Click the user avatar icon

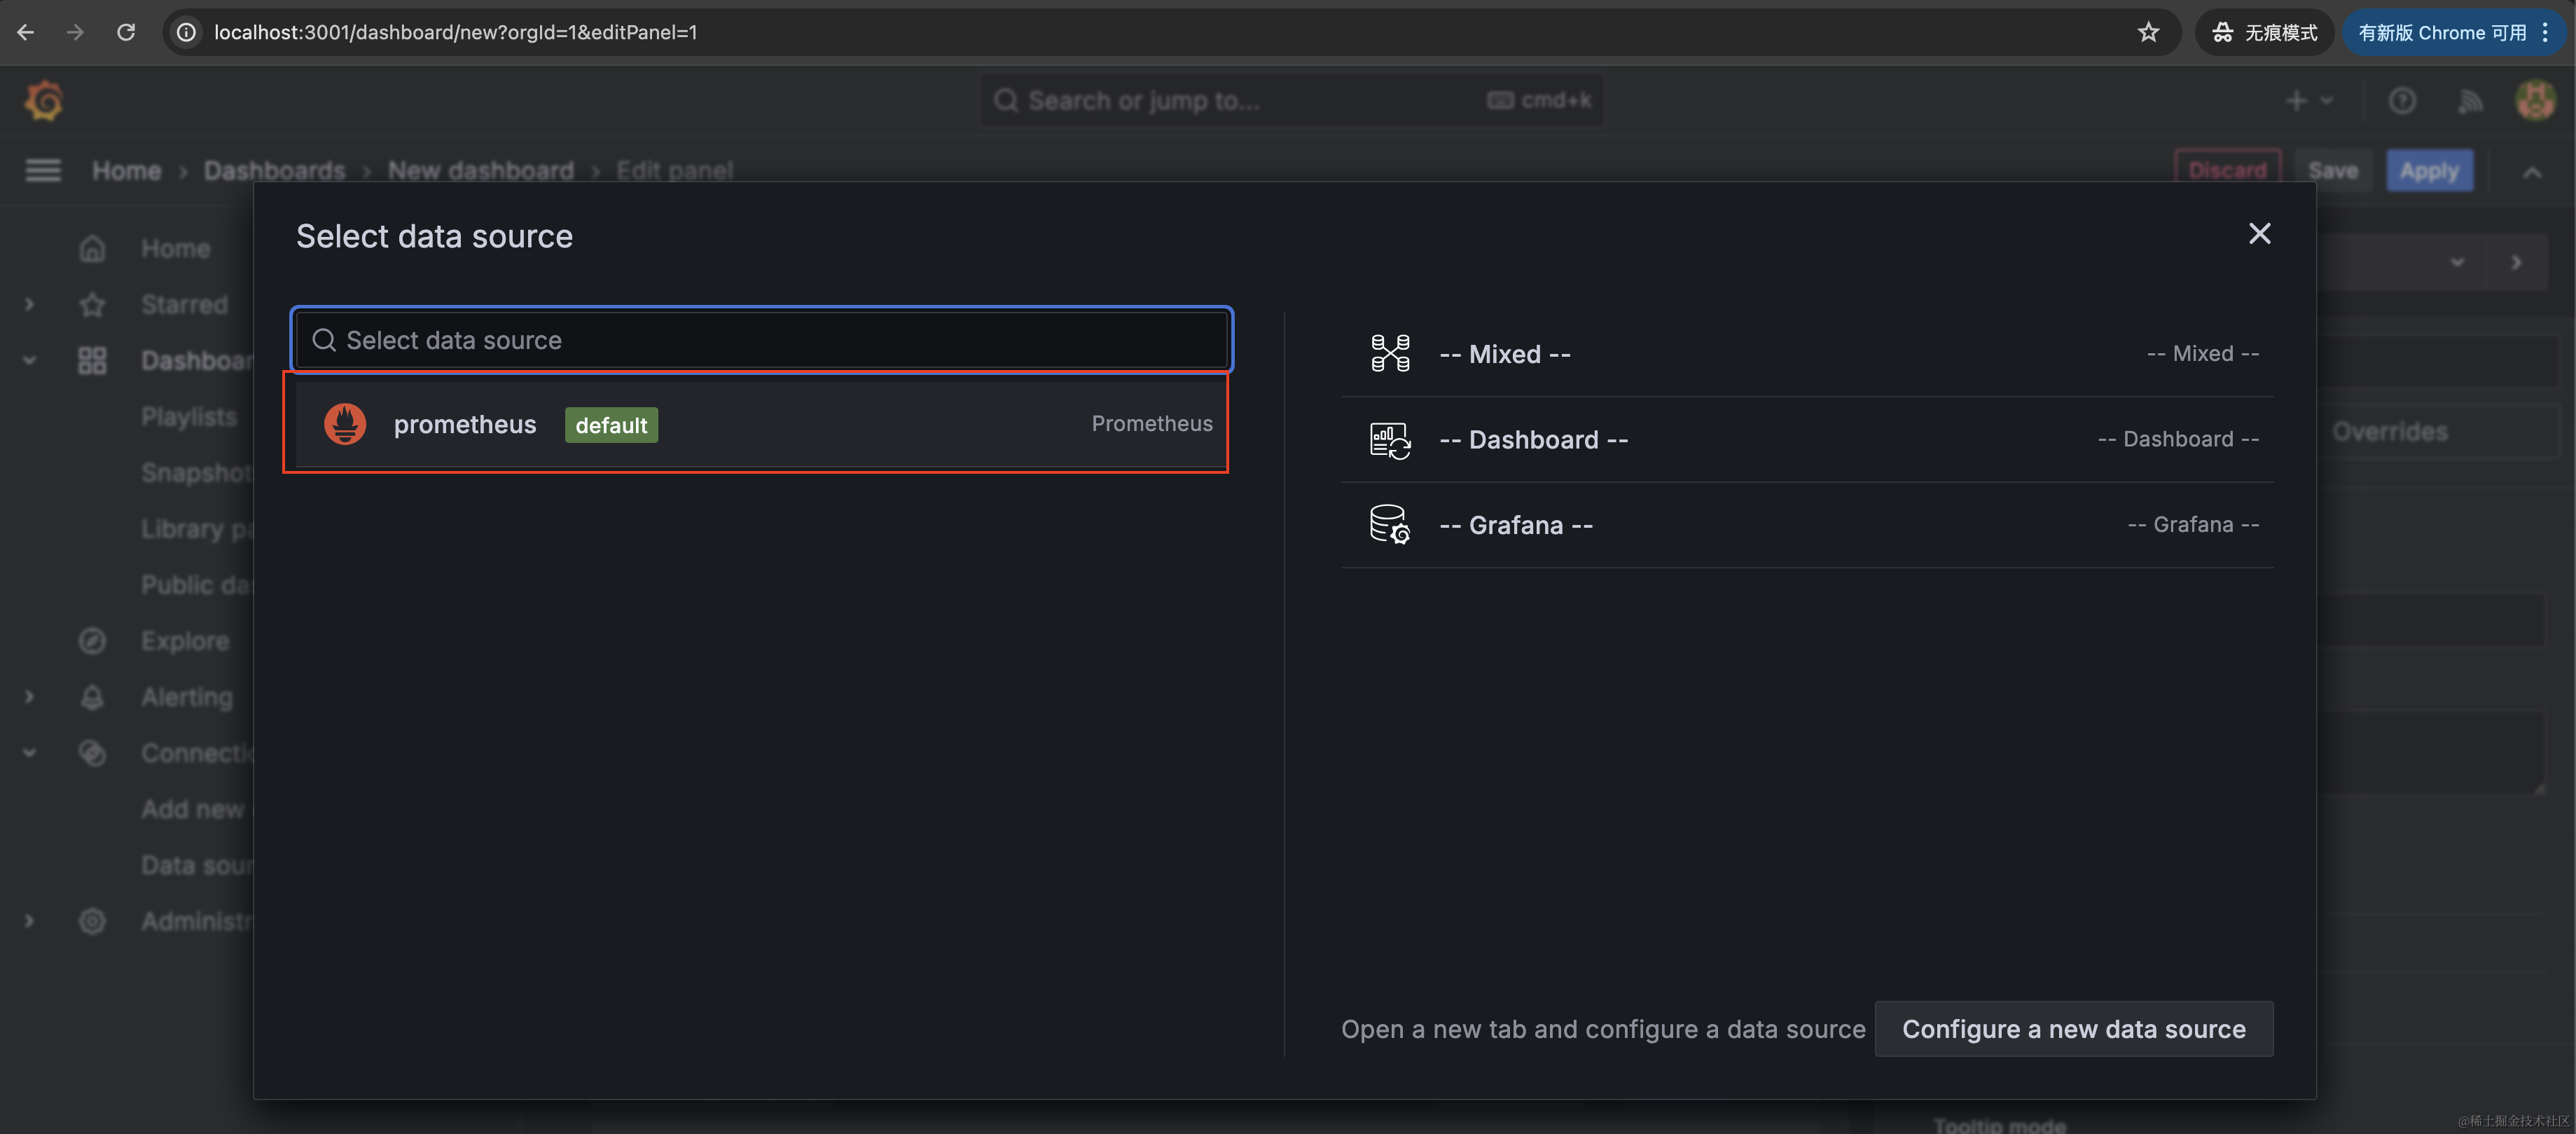click(x=2535, y=101)
